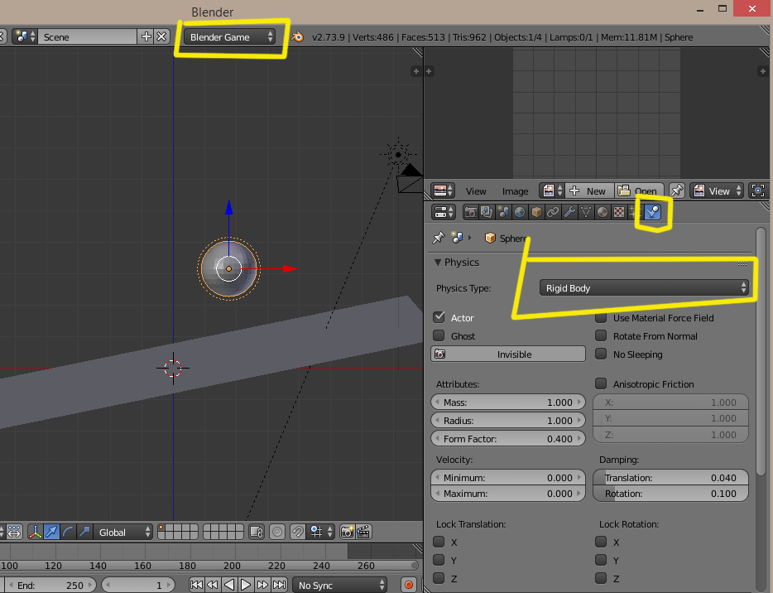This screenshot has height=593, width=773.
Task: Open the Blender Game engine dropdown
Action: point(232,37)
